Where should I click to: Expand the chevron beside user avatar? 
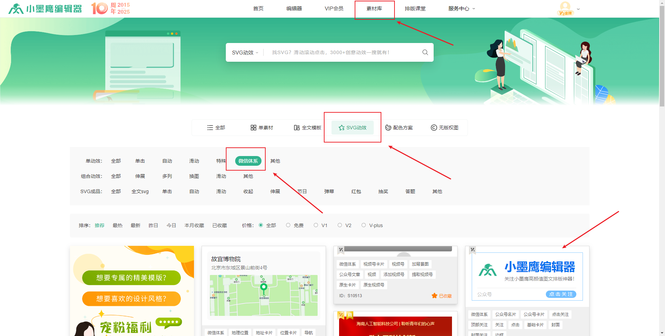pyautogui.click(x=578, y=9)
